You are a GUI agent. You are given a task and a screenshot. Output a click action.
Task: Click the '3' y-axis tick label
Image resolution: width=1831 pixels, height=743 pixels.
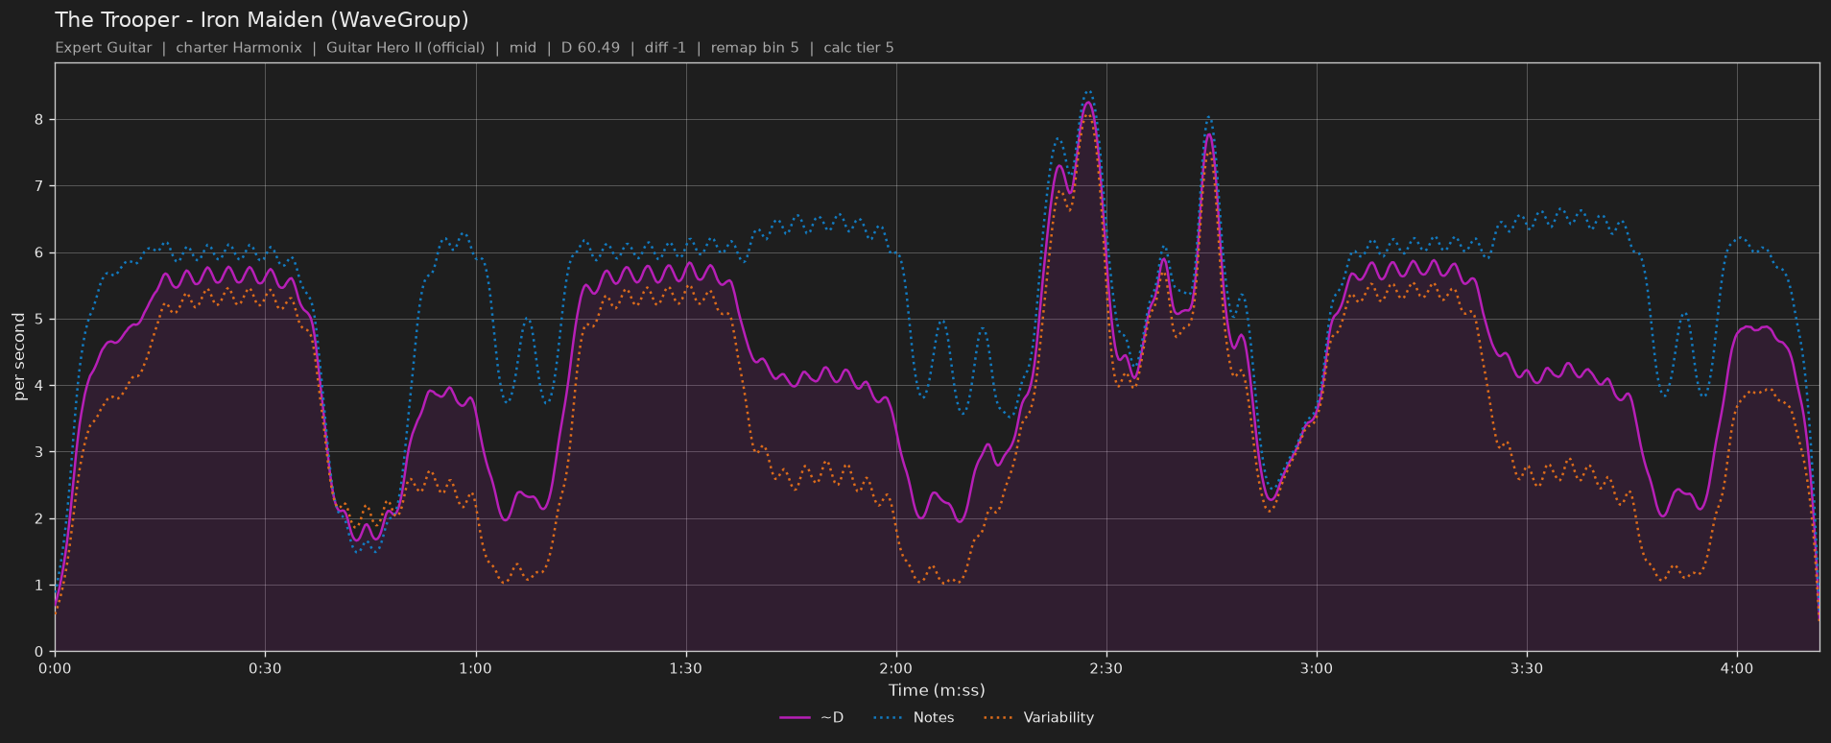39,452
